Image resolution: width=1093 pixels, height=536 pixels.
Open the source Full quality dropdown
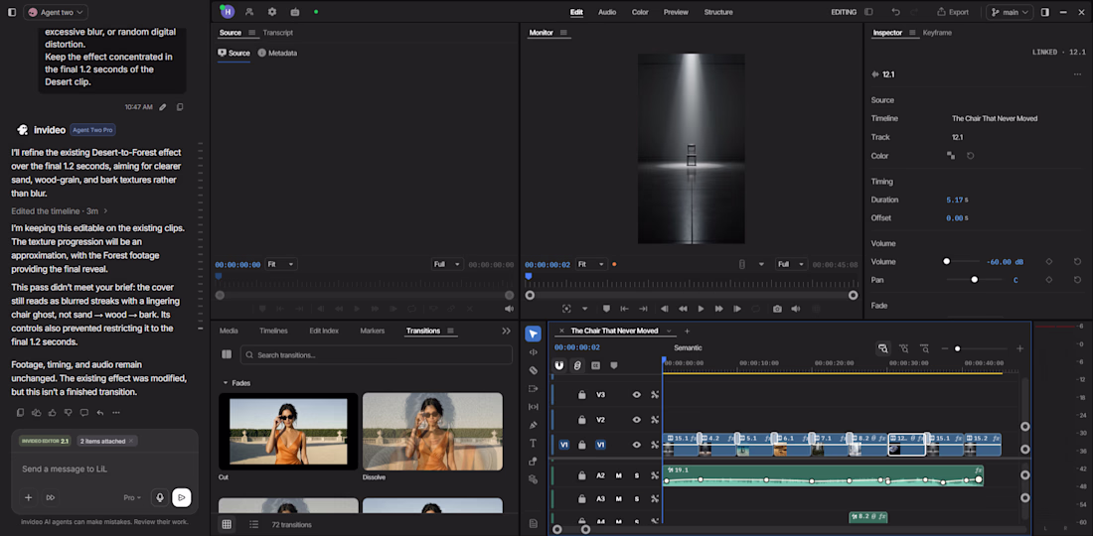pyautogui.click(x=447, y=264)
